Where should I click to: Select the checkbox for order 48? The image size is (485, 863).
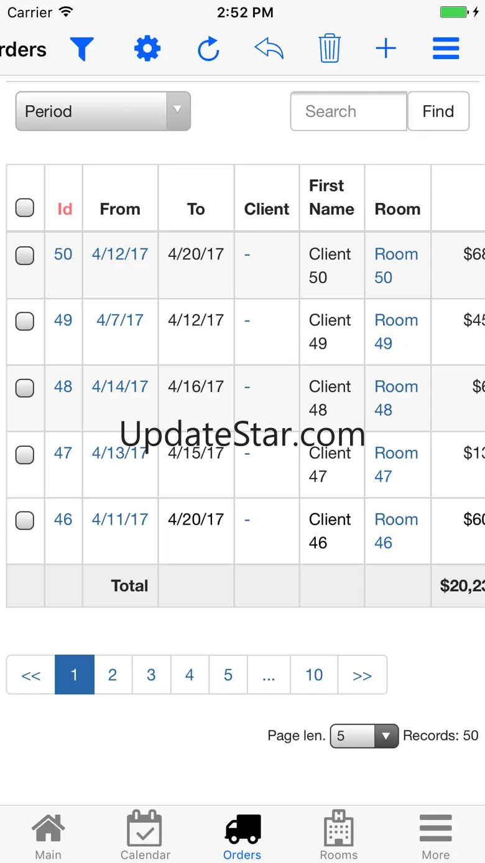click(25, 388)
